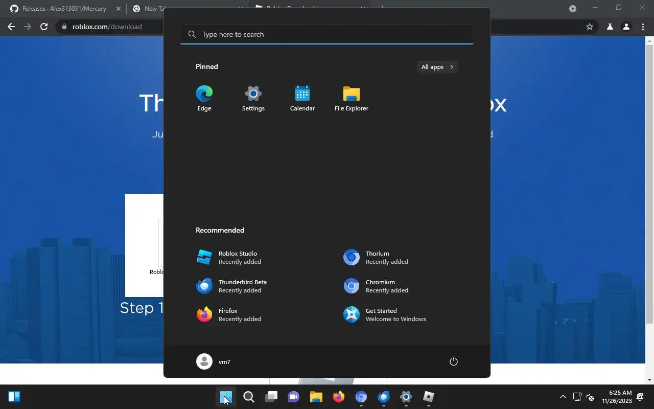The width and height of the screenshot is (654, 409).
Task: Focus the Type here to search field
Action: click(327, 34)
